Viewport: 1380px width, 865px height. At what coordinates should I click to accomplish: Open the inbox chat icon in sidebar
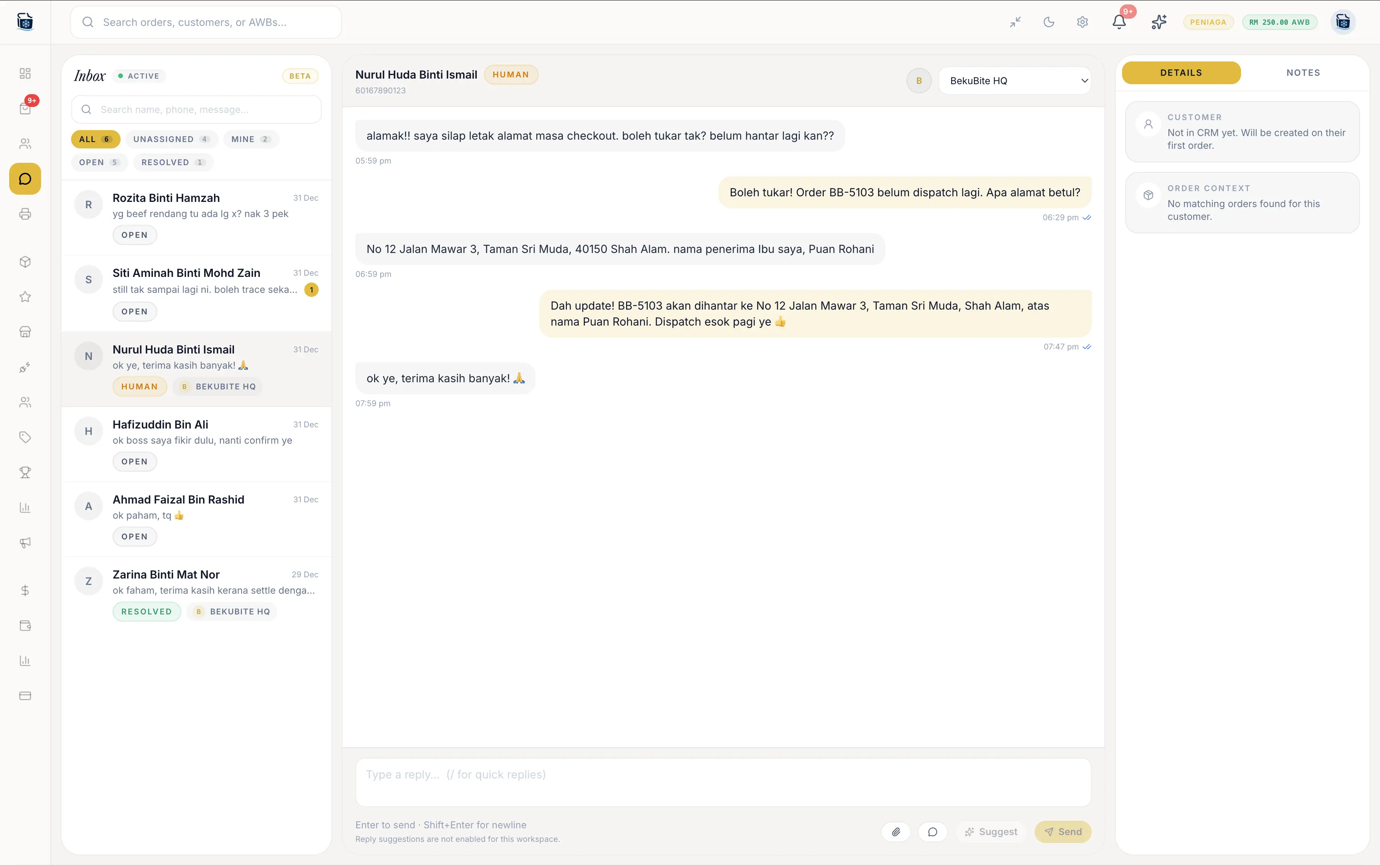(25, 178)
